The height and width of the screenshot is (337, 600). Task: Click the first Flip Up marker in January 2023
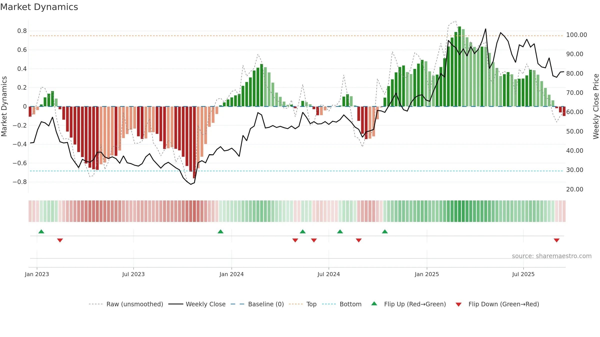[41, 231]
